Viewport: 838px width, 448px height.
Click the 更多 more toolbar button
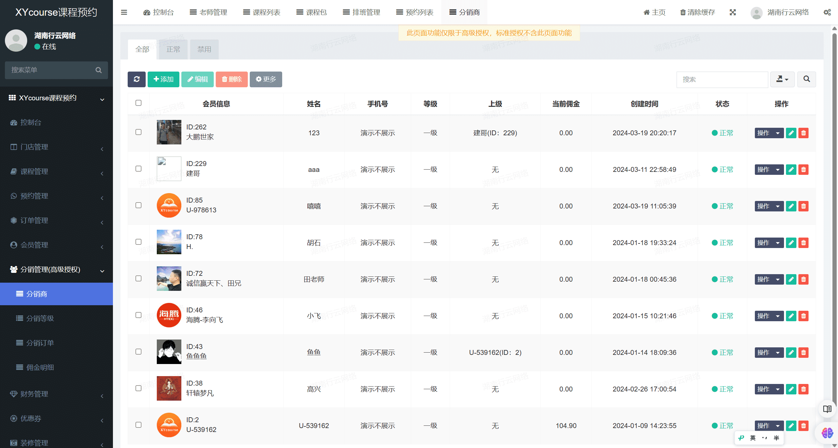[266, 79]
